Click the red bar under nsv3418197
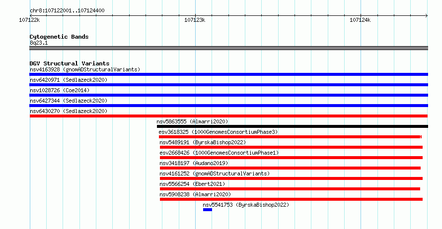 291,168
